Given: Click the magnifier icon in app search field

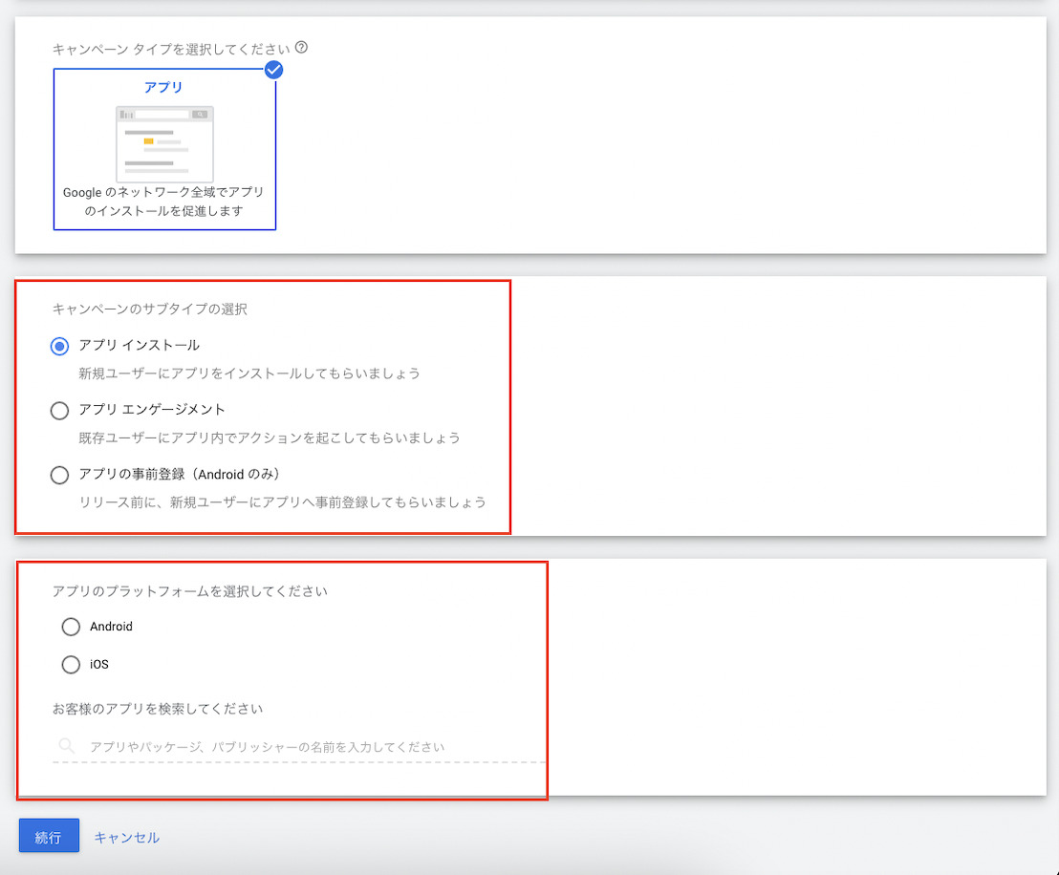Looking at the screenshot, I should click(x=66, y=746).
